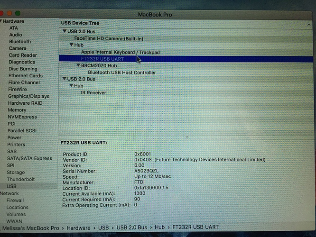This screenshot has width=316, height=237.
Task: Open NVMExpress in the sidebar
Action: (22, 117)
